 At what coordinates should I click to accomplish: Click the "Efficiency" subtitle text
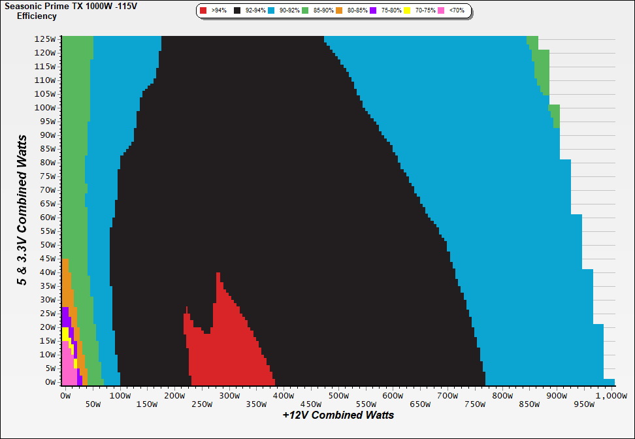click(x=37, y=16)
